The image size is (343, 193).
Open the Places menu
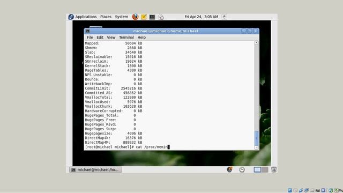coord(106,17)
